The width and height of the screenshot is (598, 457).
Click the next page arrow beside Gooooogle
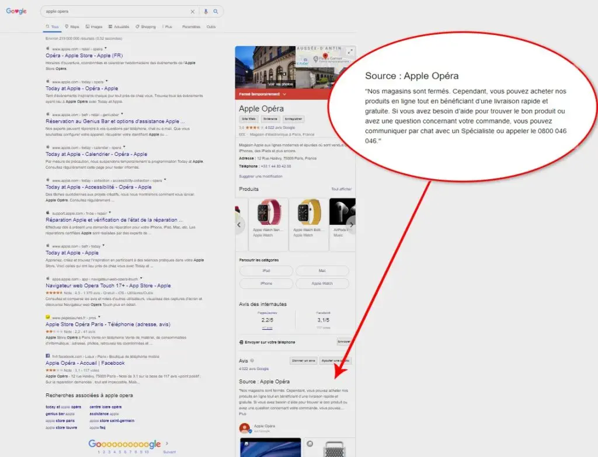(x=167, y=443)
